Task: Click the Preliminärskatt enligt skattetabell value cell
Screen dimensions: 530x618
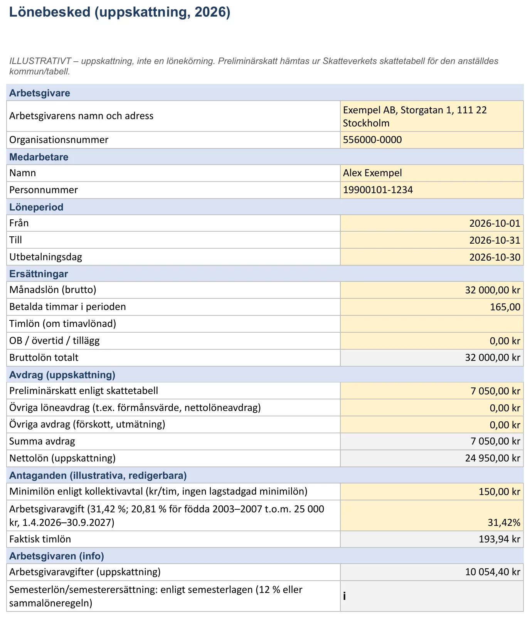Action: tap(432, 391)
